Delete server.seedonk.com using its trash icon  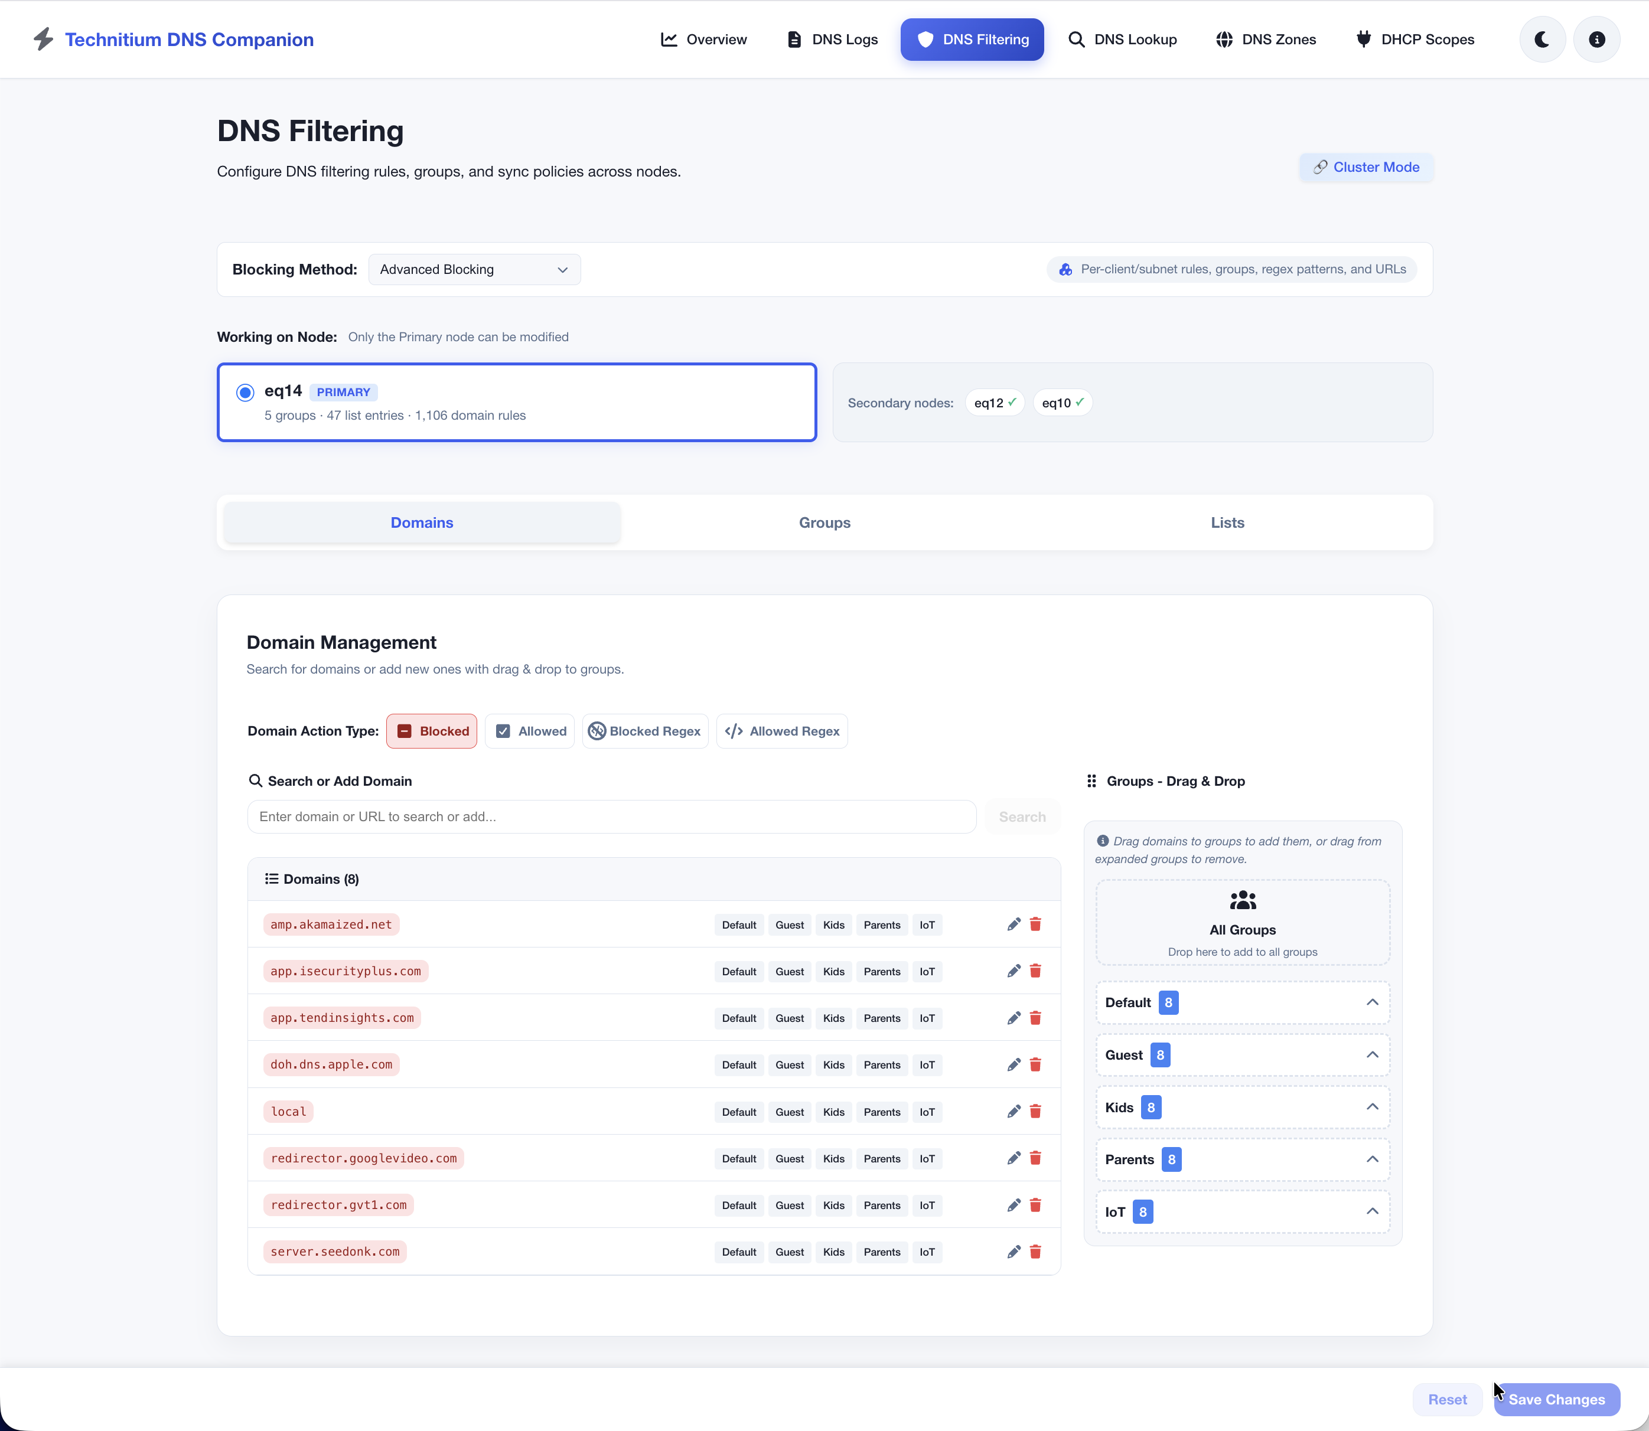pos(1035,1252)
